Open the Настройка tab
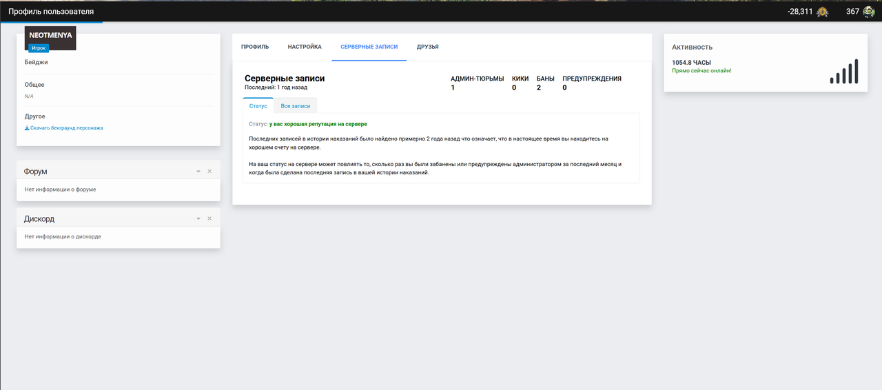This screenshot has height=390, width=882. point(305,47)
